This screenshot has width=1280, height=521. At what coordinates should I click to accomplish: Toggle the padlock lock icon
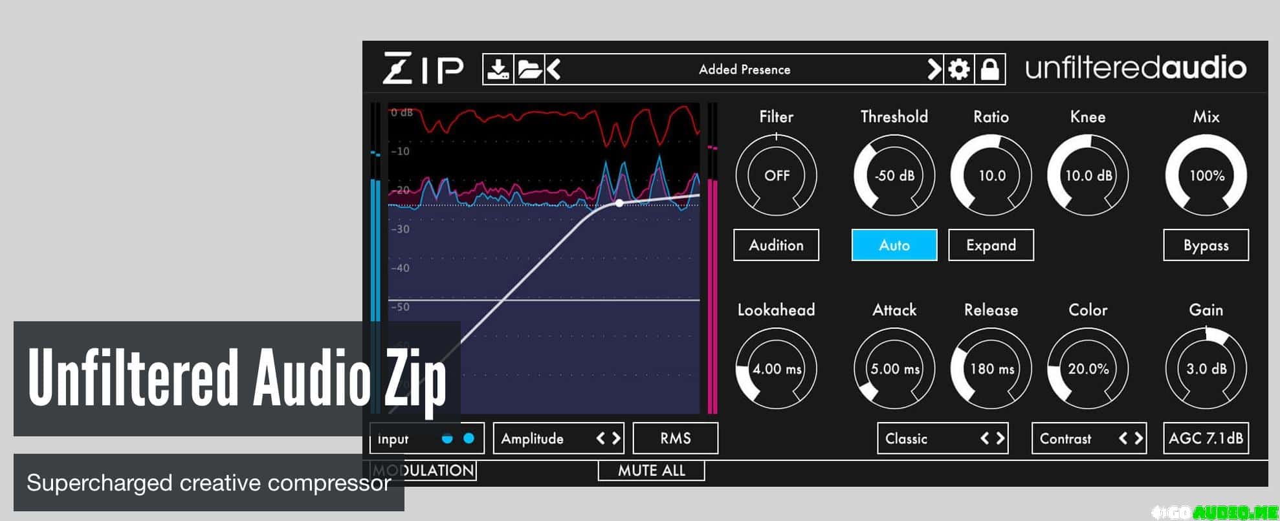[990, 69]
